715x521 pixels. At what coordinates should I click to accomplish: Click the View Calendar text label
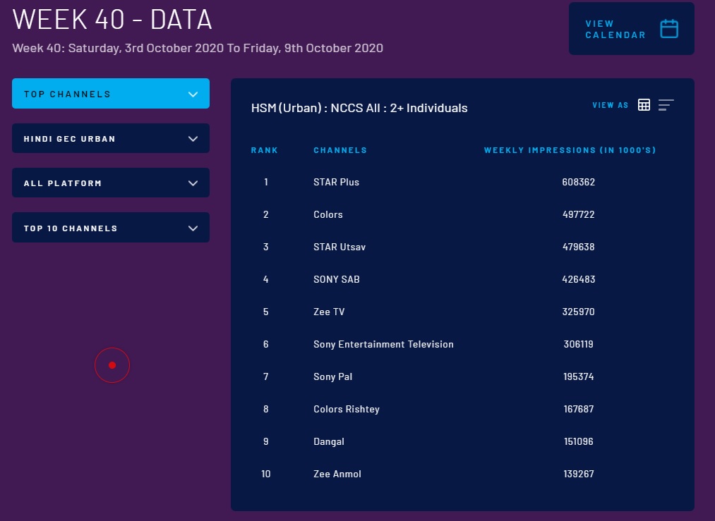tap(615, 29)
